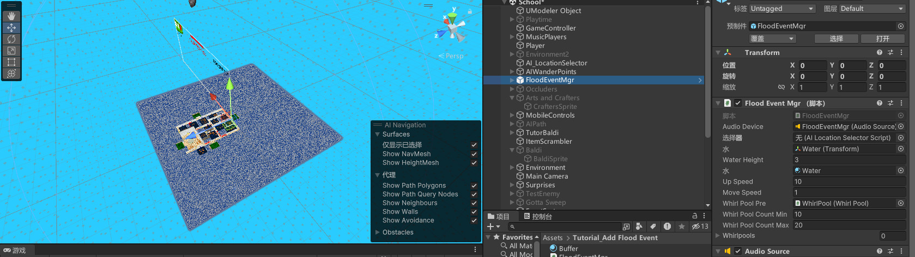The height and width of the screenshot is (257, 915).
Task: Click the Assets breadcrumb
Action: [553, 238]
